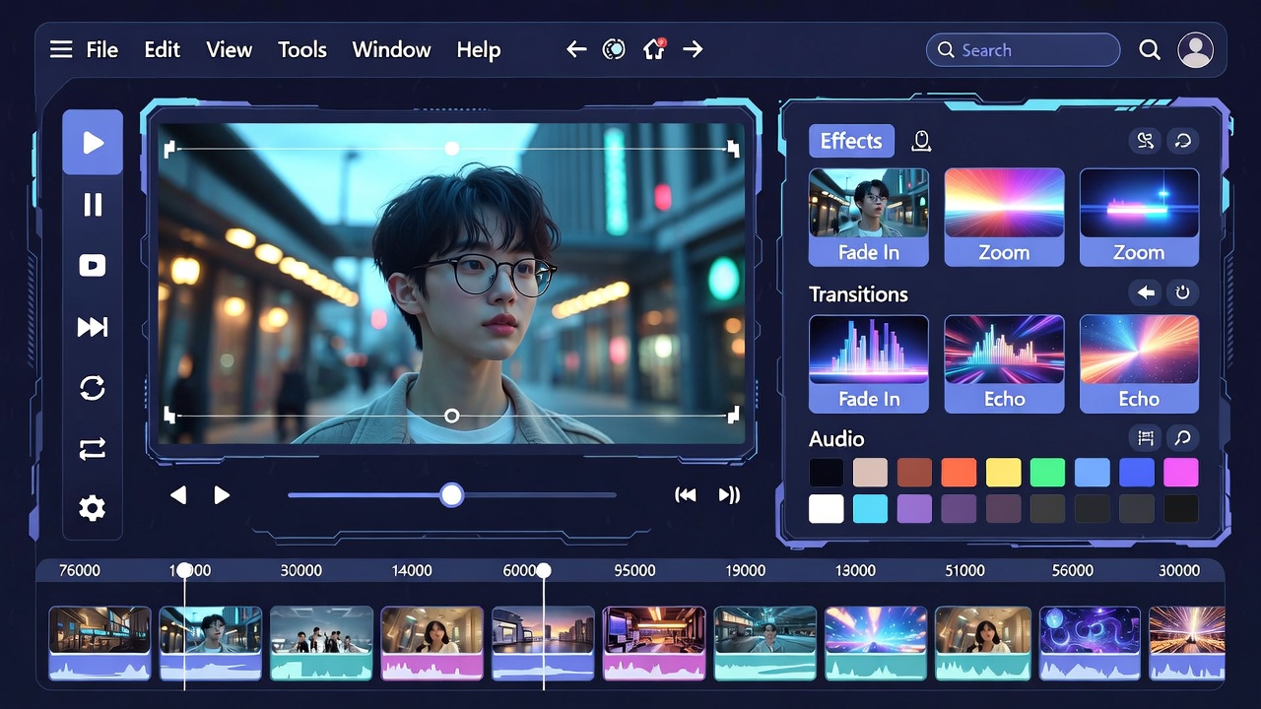Click the Pause icon on the sidebar

(x=93, y=205)
